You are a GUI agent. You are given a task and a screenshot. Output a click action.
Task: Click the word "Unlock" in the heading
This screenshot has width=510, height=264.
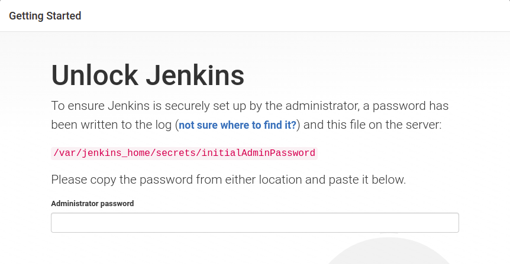(93, 76)
